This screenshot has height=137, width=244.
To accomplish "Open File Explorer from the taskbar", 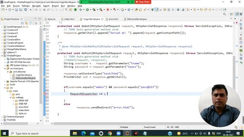I will (75, 134).
